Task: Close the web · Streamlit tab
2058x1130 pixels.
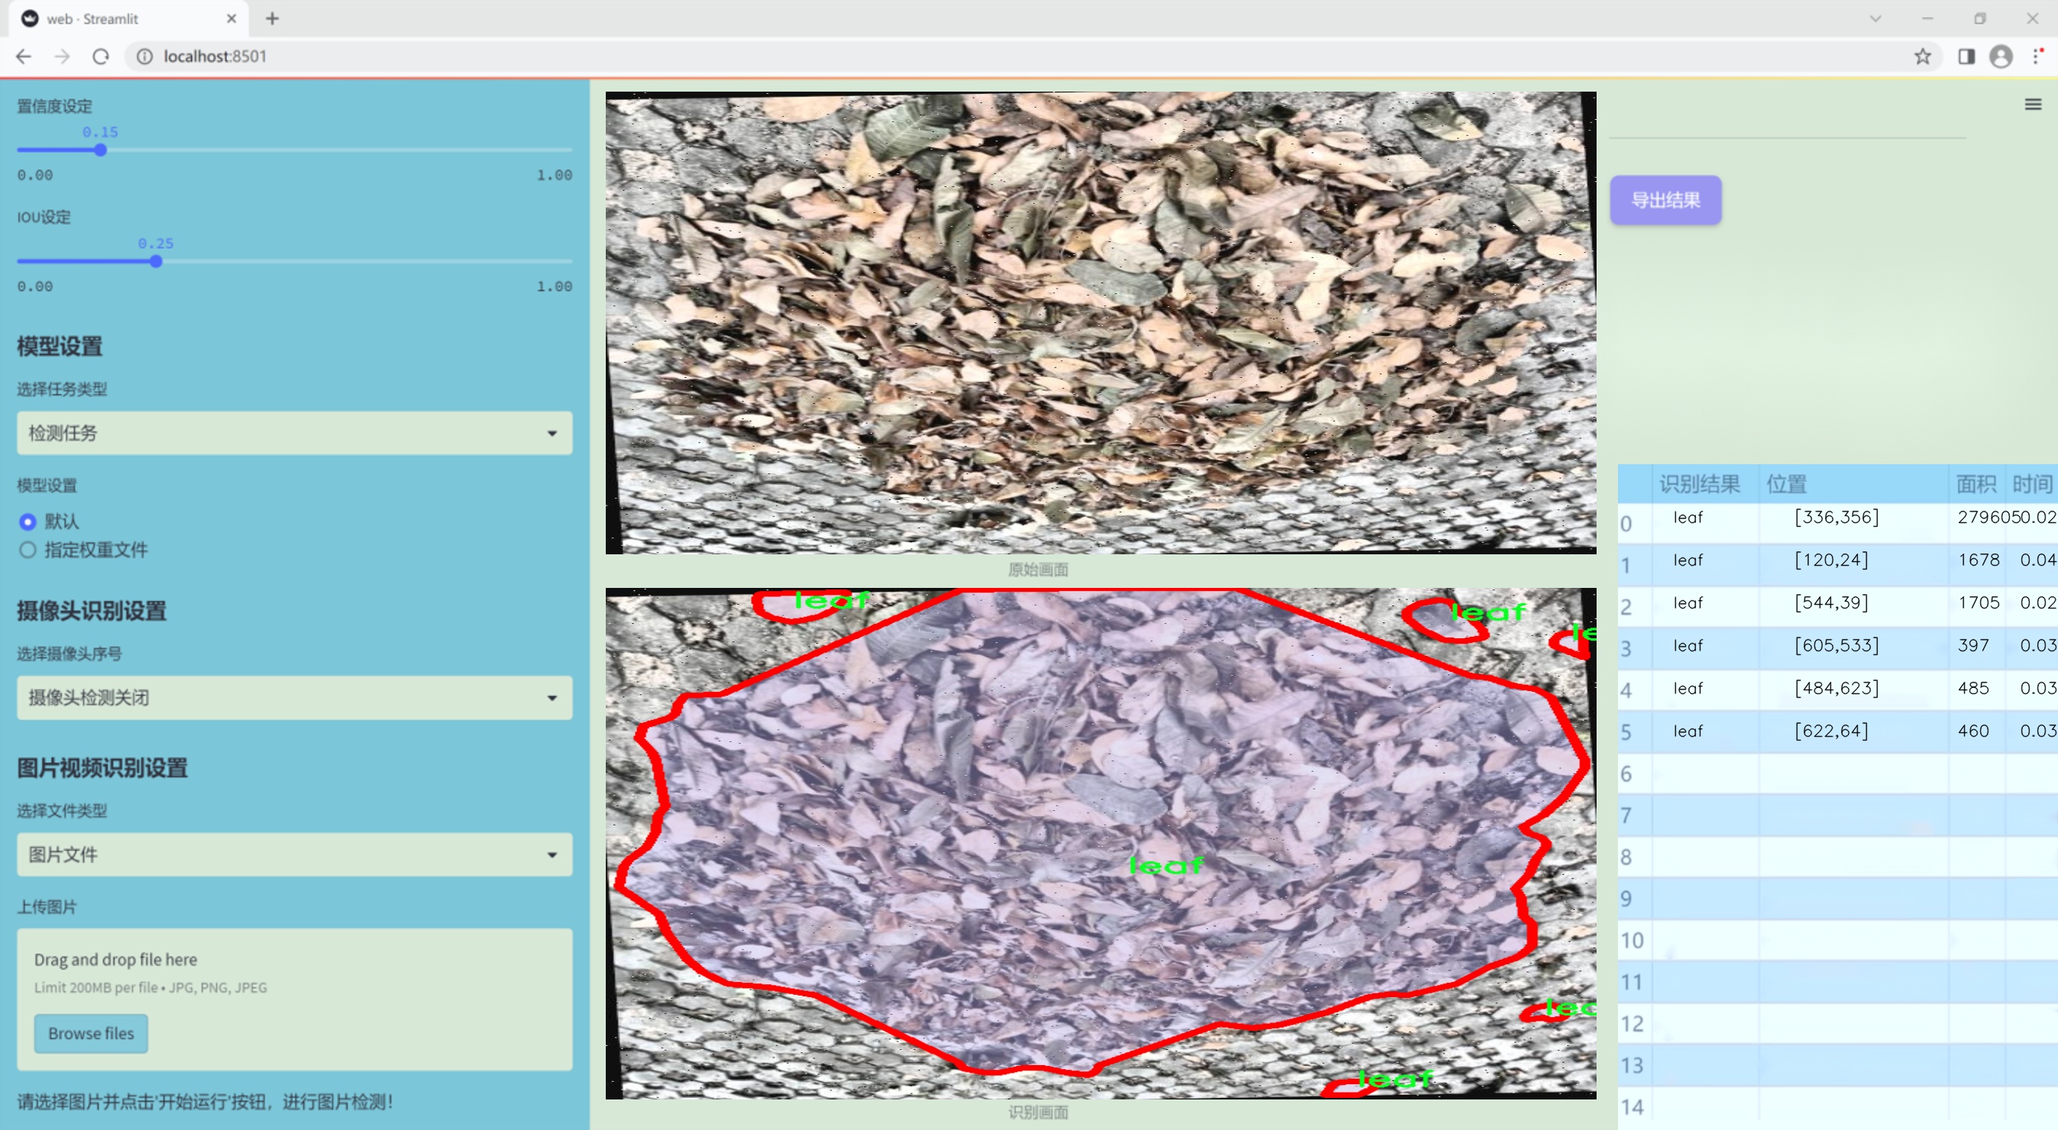Action: (x=231, y=18)
